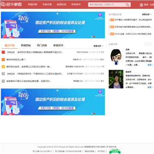Click the user avatar login icon

pyautogui.click(x=141, y=5)
